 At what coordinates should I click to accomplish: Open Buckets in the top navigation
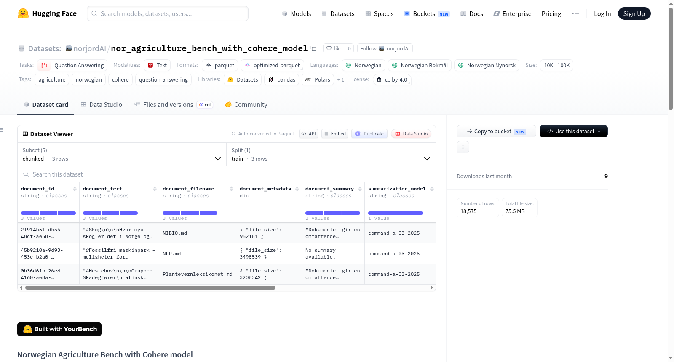(427, 13)
